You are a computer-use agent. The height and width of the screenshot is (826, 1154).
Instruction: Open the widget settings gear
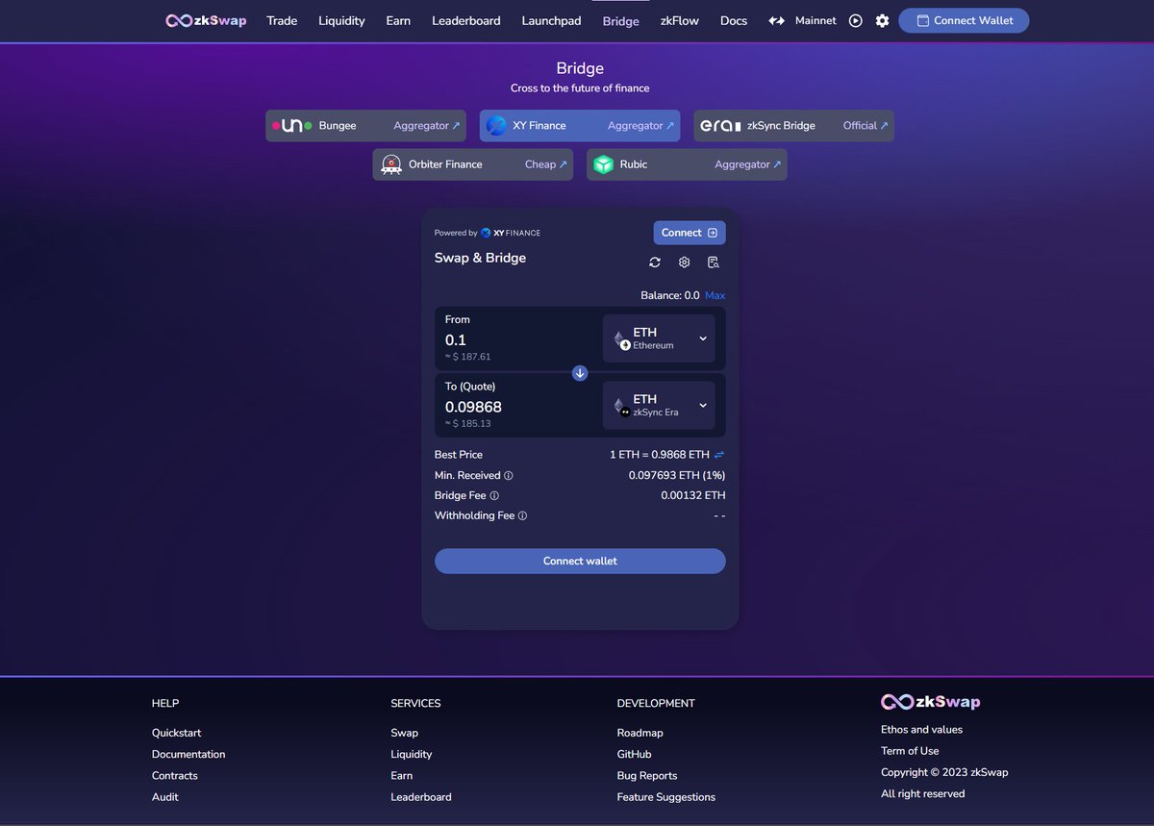pyautogui.click(x=685, y=263)
